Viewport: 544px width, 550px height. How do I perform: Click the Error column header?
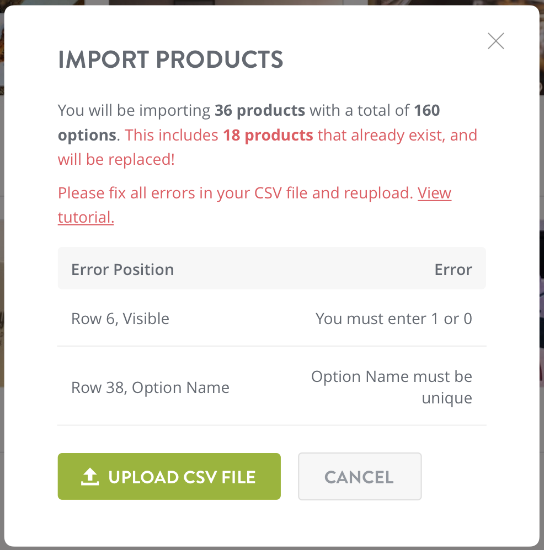(x=453, y=269)
